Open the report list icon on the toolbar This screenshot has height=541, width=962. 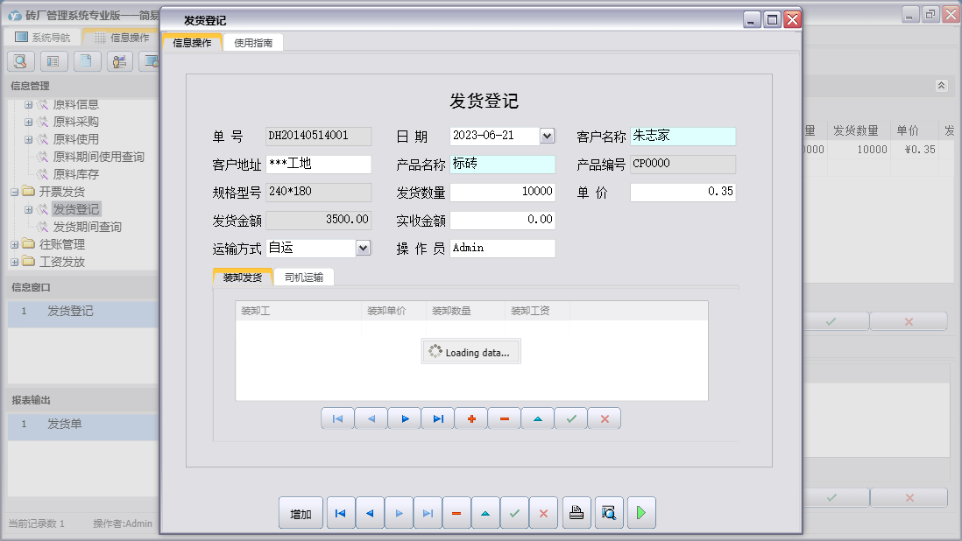coord(54,61)
